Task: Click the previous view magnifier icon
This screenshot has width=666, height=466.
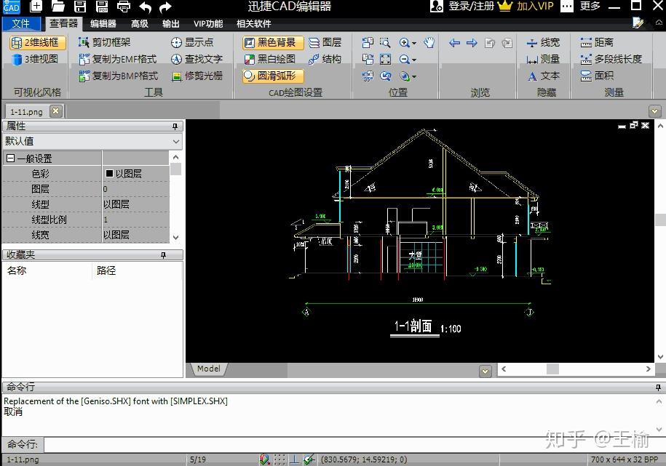Action: tap(385, 76)
